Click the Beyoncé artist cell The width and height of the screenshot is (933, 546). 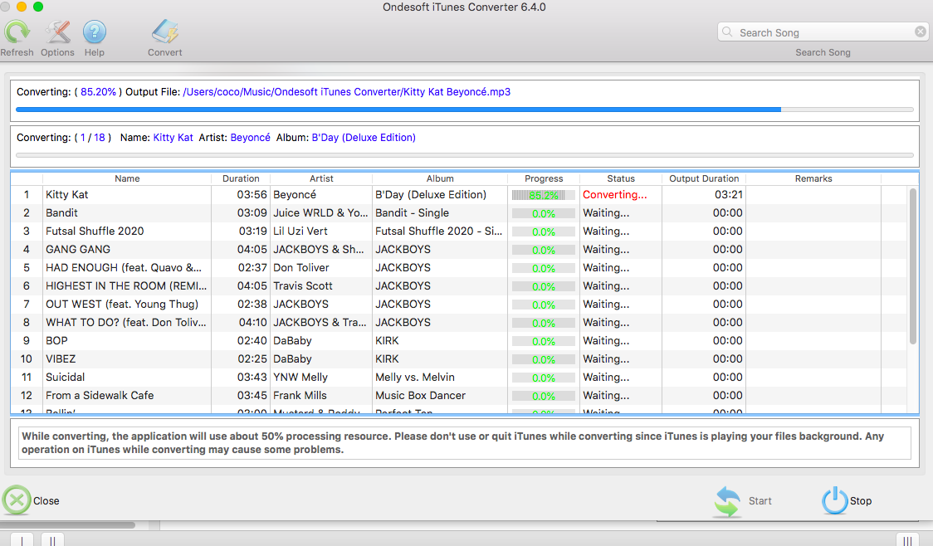[x=295, y=194]
